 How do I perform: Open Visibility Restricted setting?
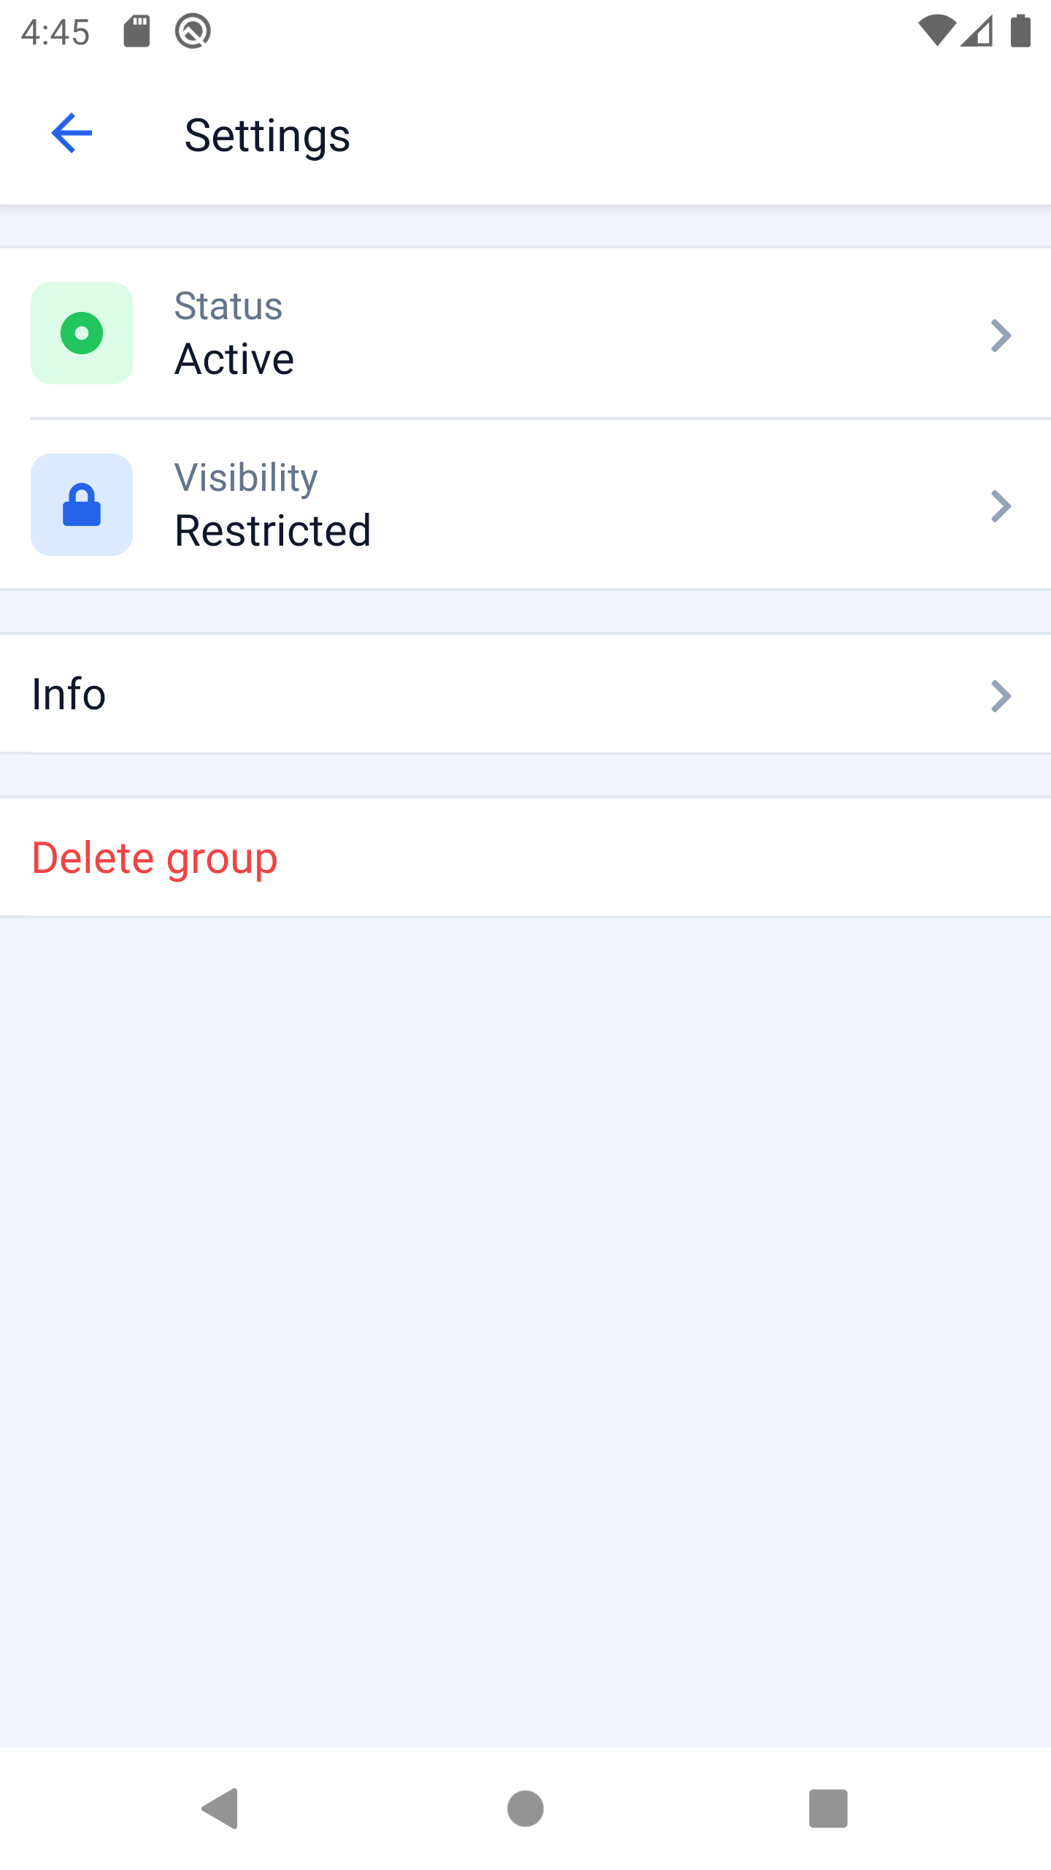pos(525,505)
